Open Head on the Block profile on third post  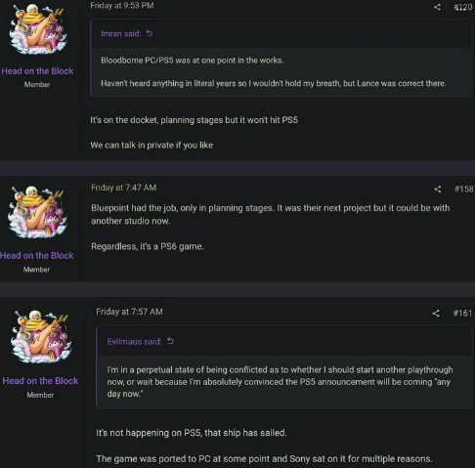(x=40, y=381)
